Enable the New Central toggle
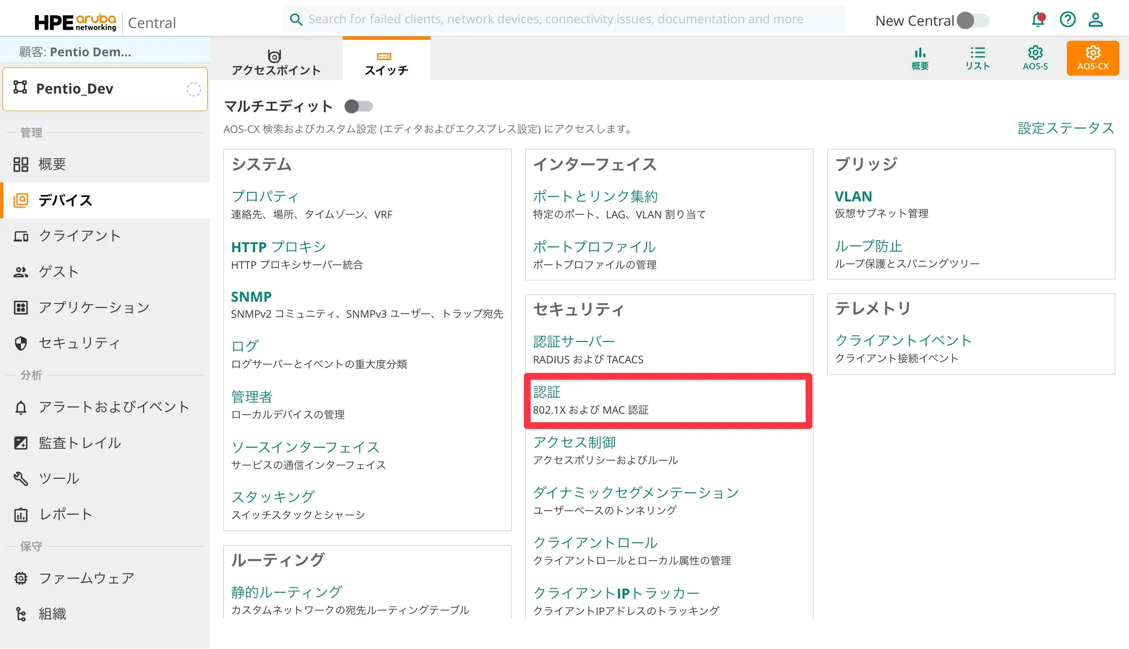 [x=973, y=20]
